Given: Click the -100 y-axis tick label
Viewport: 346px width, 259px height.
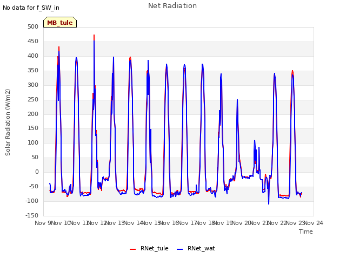Looking at the screenshot, I should point(32,201).
